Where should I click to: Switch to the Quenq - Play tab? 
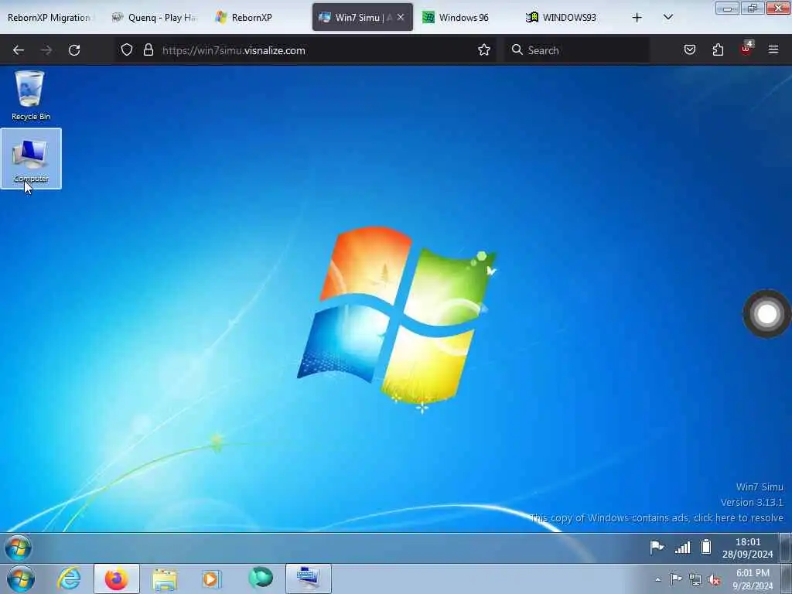click(155, 18)
